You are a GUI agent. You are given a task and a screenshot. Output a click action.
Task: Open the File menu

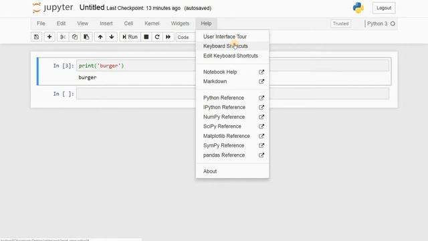41,23
